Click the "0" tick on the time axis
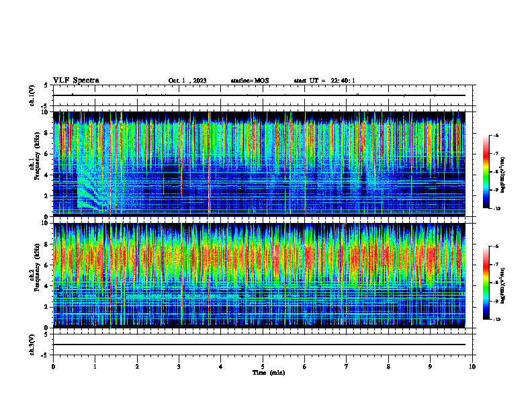 [53, 367]
